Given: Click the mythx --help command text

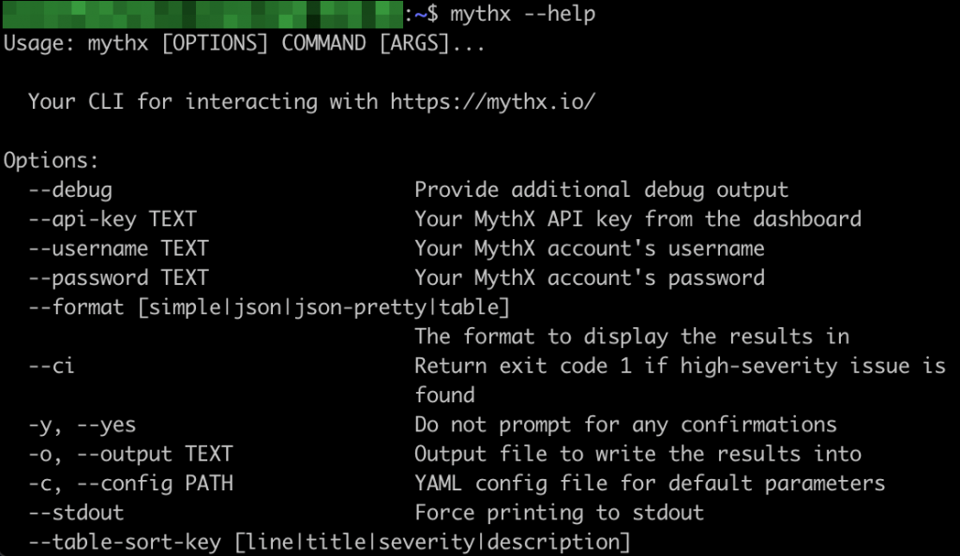Looking at the screenshot, I should click(x=522, y=13).
